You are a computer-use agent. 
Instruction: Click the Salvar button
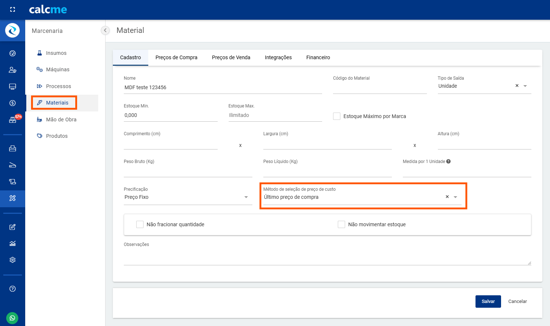(x=488, y=302)
